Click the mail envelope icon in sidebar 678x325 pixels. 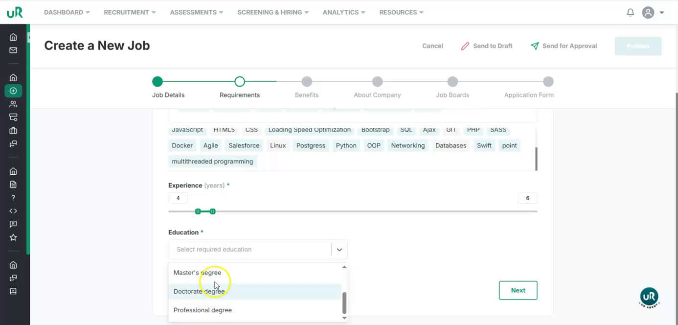13,50
